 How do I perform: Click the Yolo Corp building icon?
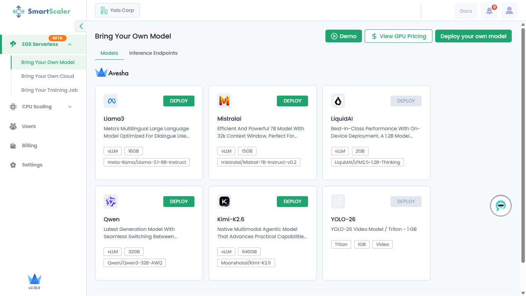point(104,10)
